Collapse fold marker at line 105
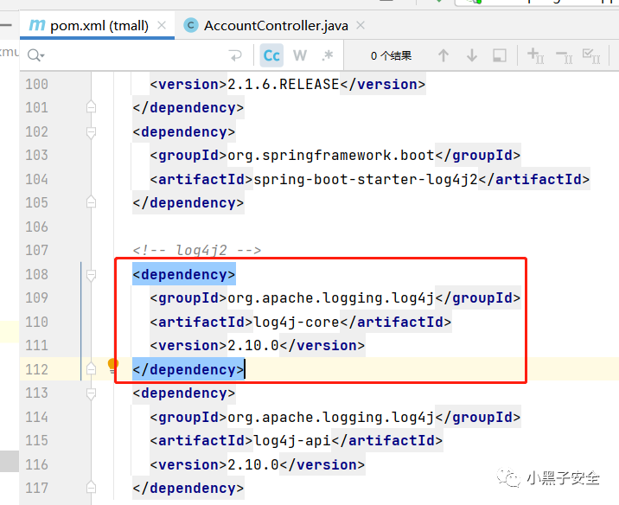 (x=91, y=202)
